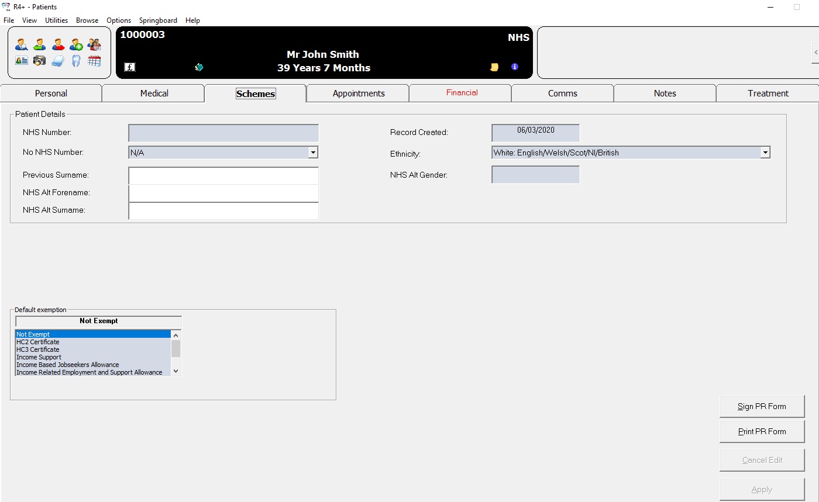
Task: Click the blue information icon
Action: [515, 67]
